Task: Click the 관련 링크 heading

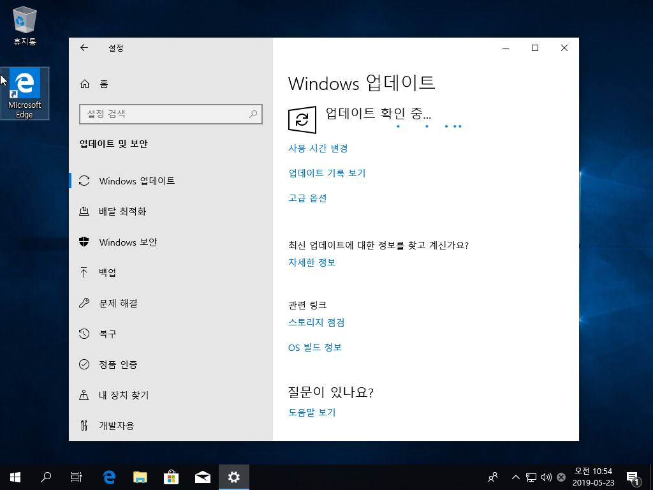Action: click(307, 305)
